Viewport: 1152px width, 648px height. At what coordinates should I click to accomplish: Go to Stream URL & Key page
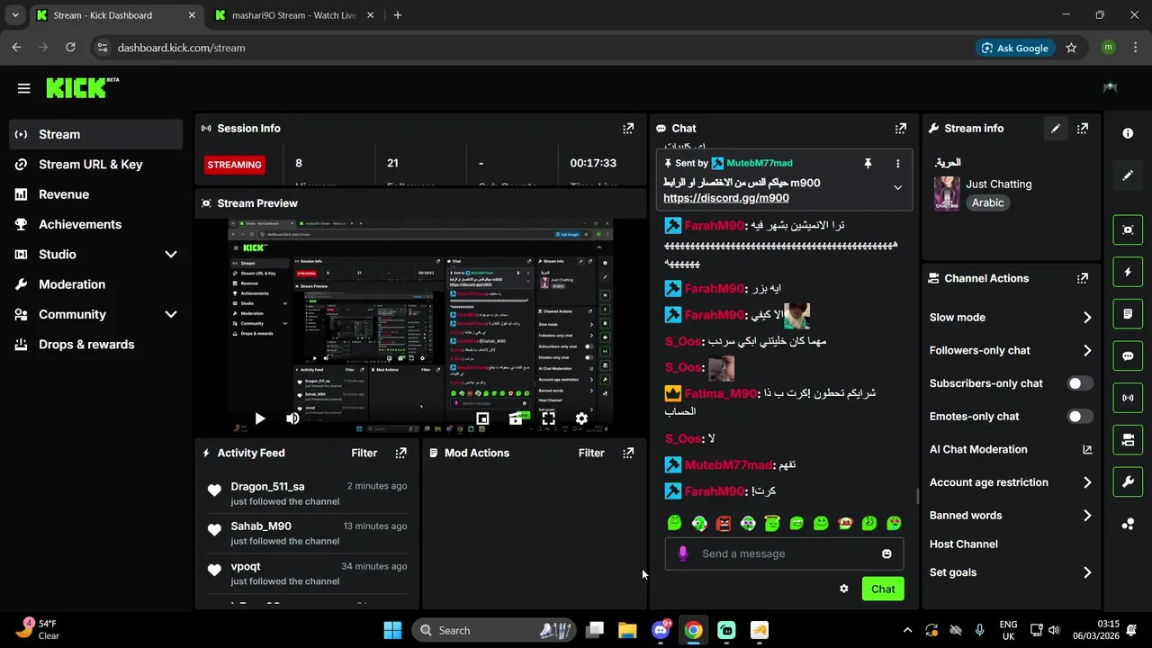95,165
